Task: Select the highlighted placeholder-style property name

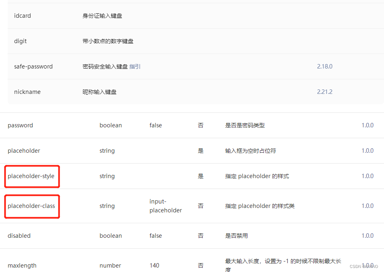Action: pos(31,176)
